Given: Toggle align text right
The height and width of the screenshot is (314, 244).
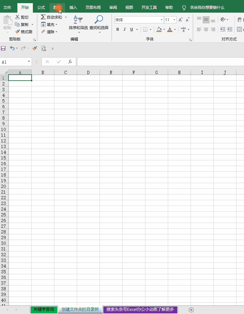Looking at the screenshot, I should click(x=213, y=29).
